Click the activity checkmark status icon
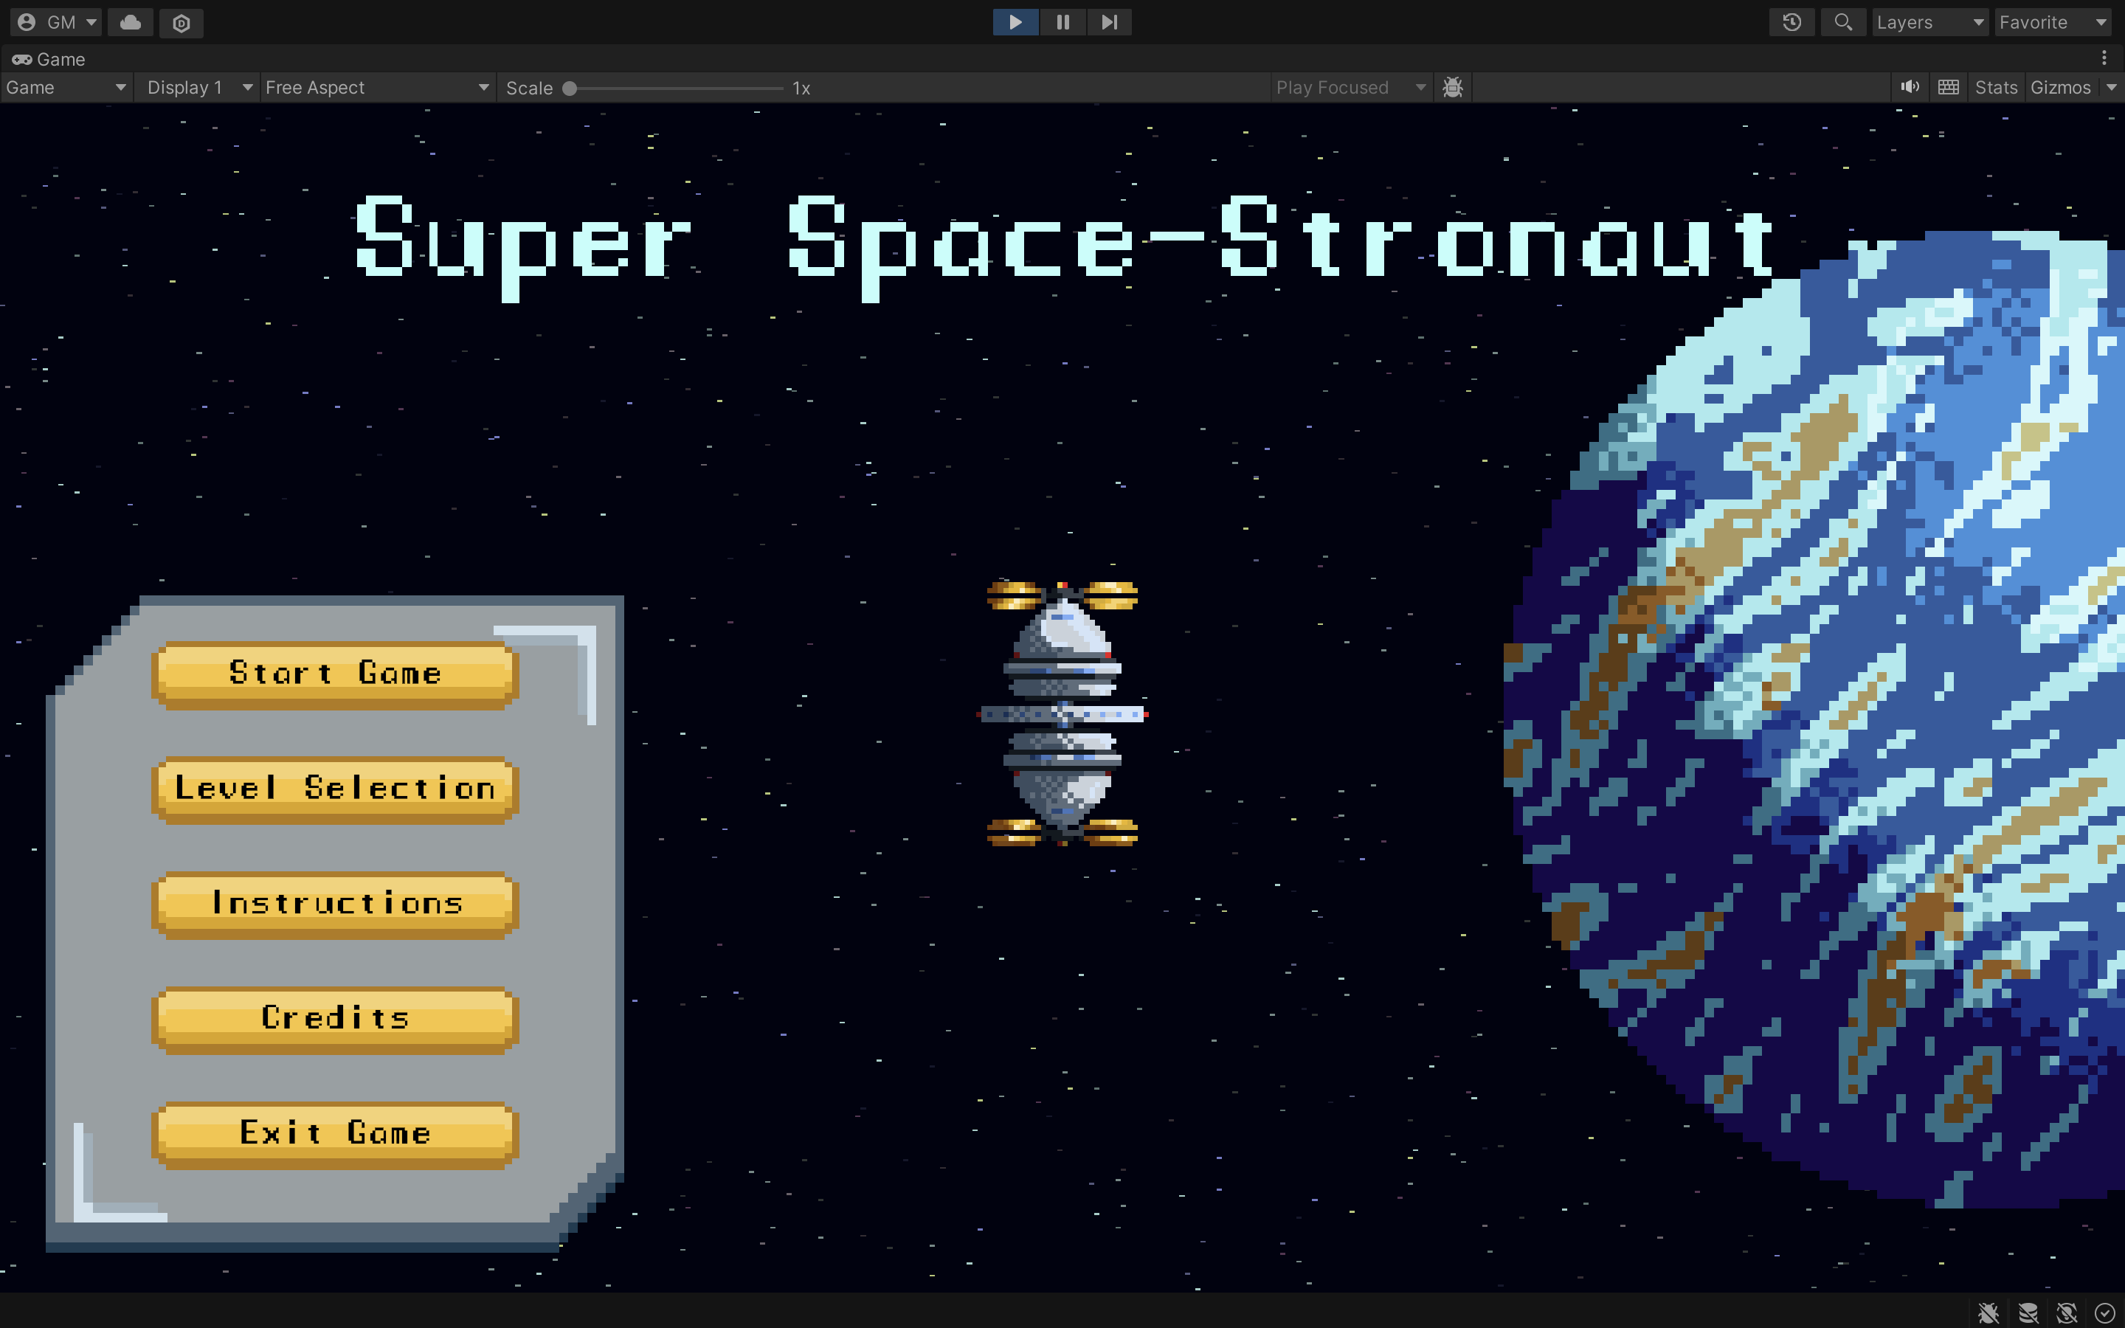Screen dimensions: 2125x1328 click(x=2105, y=1313)
